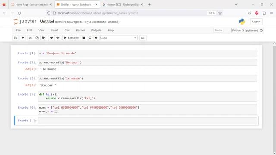Click cell 5 defining function tel
The image size is (276, 155).
(x=147, y=96)
